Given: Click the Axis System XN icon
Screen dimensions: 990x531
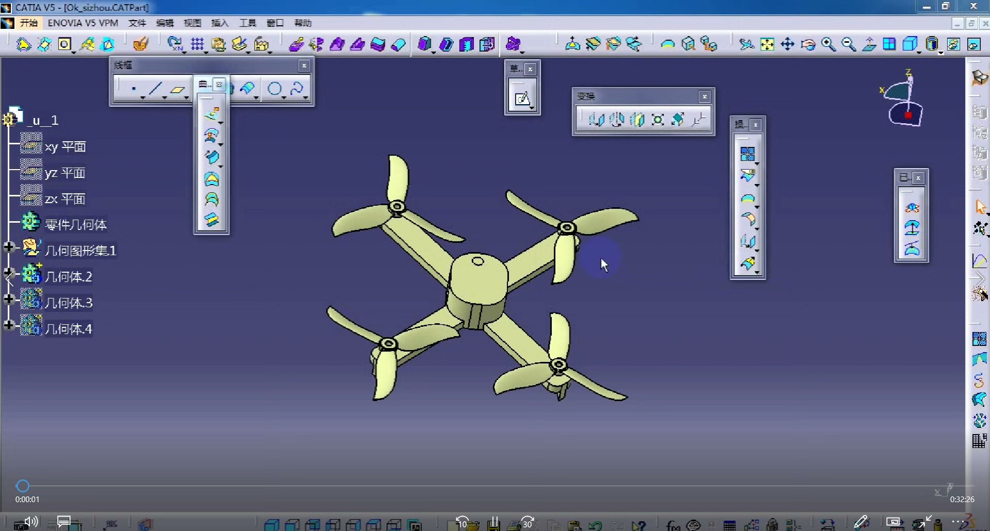Looking at the screenshot, I should pyautogui.click(x=176, y=44).
